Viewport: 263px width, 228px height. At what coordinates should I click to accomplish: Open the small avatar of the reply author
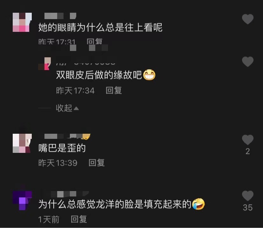44,64
